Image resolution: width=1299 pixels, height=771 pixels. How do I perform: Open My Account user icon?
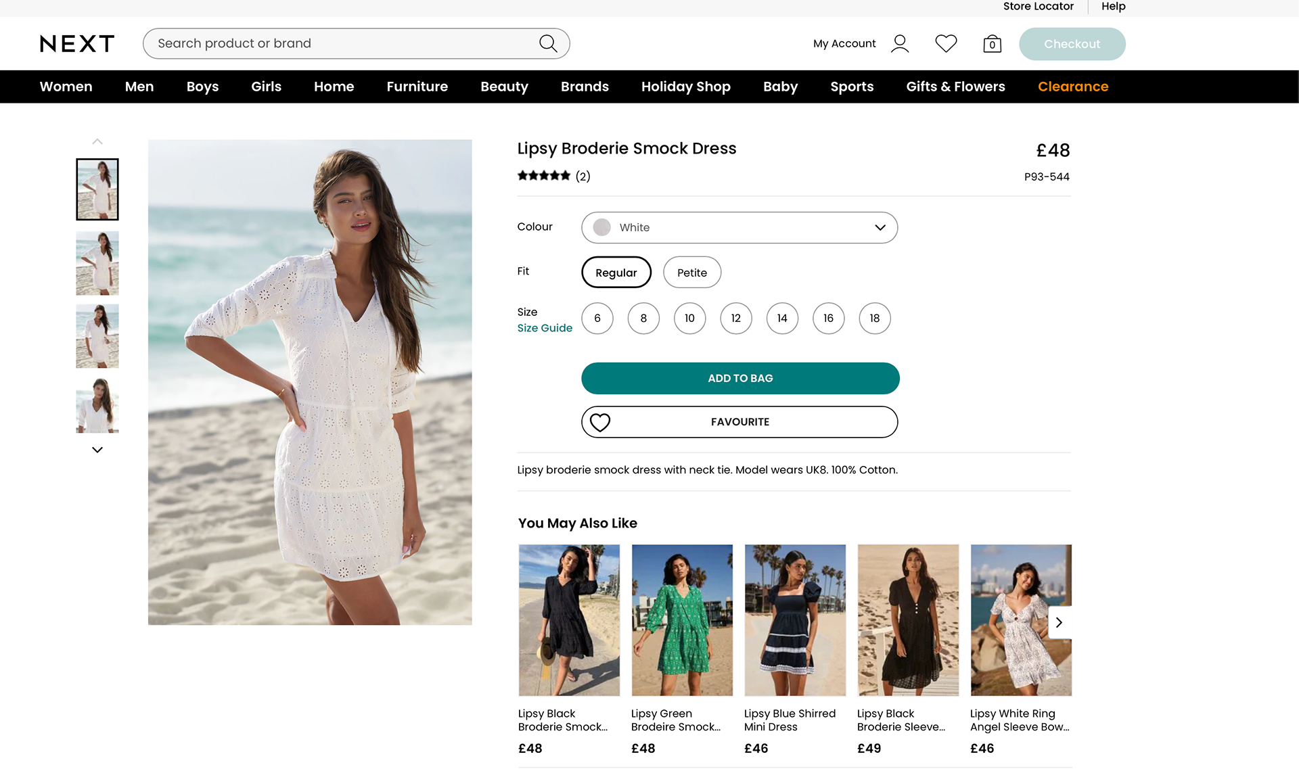click(900, 44)
